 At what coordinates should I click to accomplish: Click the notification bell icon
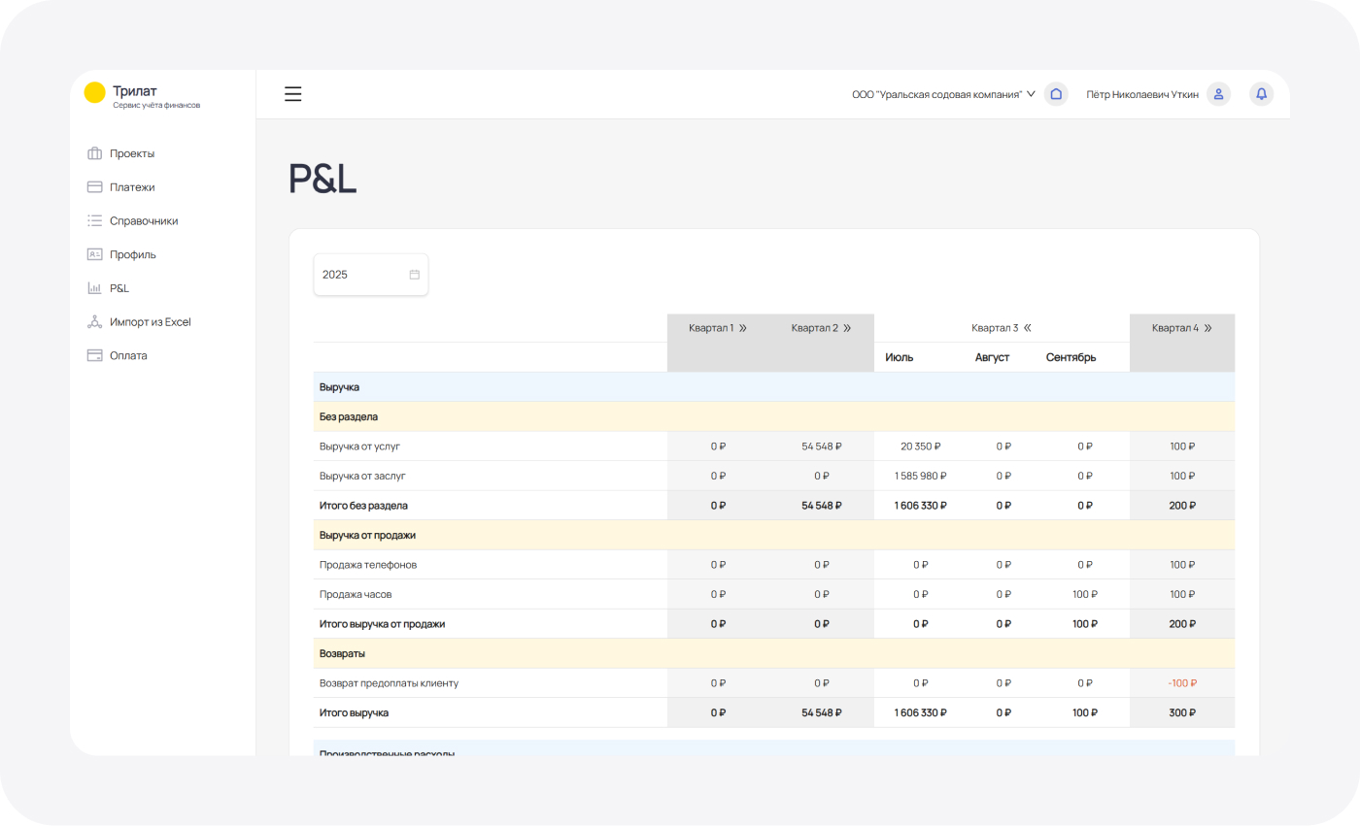click(1261, 94)
